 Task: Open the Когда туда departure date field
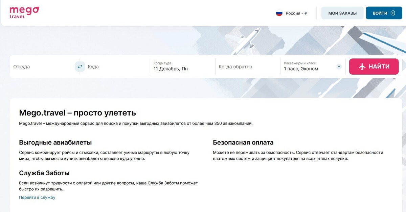pos(183,67)
